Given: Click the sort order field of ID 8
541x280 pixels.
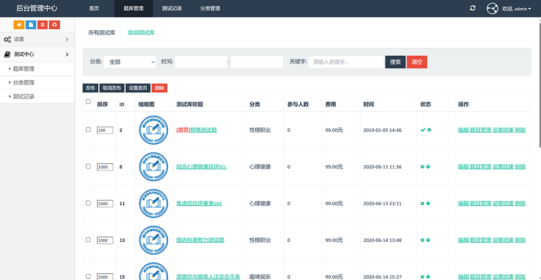Looking at the screenshot, I should [105, 167].
